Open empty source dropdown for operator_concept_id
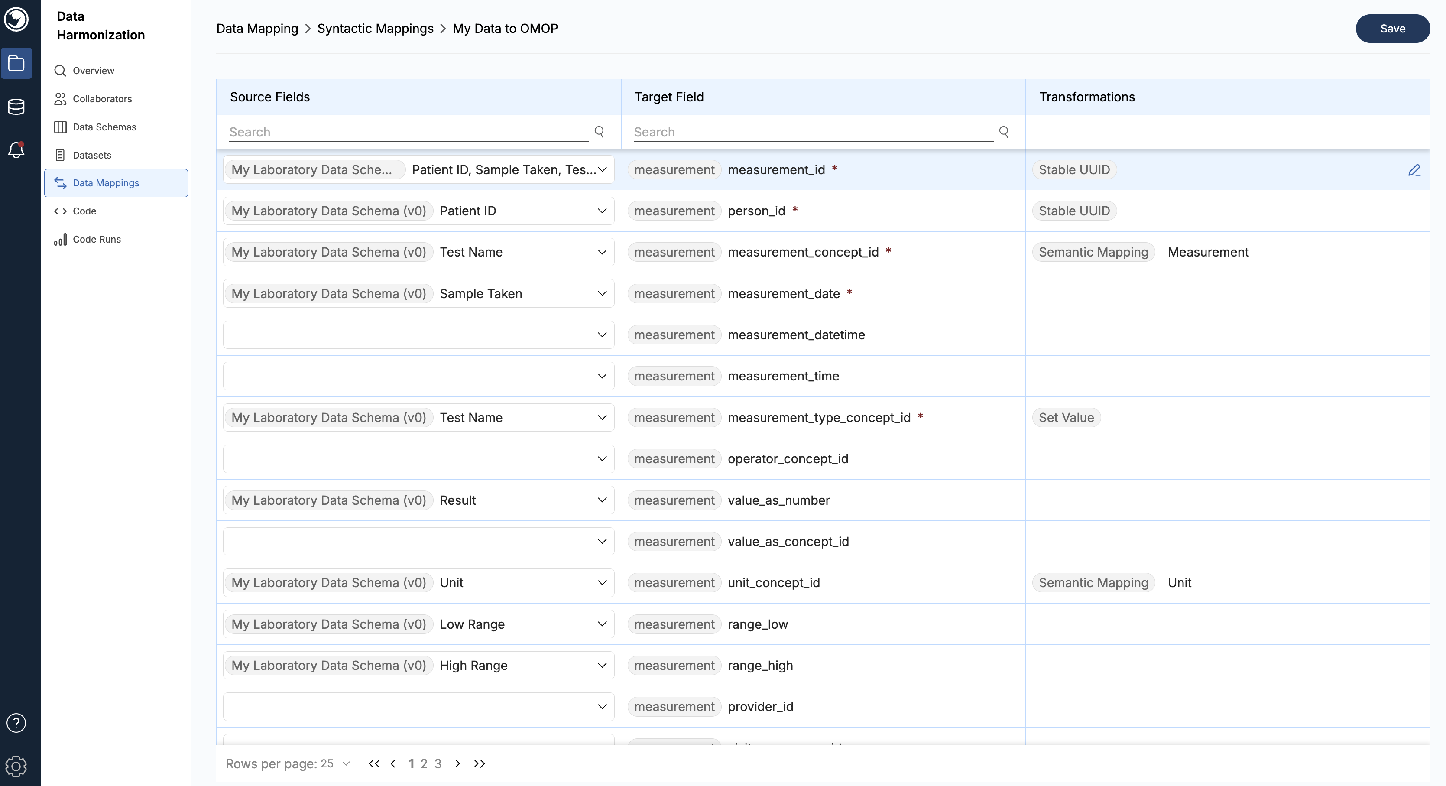 click(x=418, y=459)
